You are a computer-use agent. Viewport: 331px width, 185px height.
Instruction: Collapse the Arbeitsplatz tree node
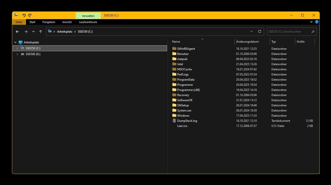[x=15, y=42]
